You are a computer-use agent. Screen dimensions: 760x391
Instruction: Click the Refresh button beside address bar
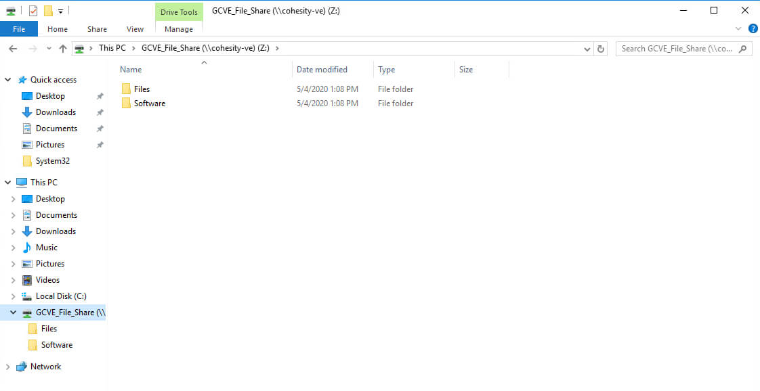tap(601, 49)
